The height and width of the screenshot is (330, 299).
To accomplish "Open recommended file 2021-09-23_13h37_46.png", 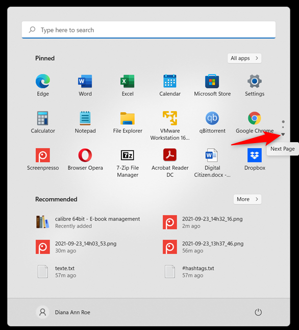I will pyautogui.click(x=203, y=247).
